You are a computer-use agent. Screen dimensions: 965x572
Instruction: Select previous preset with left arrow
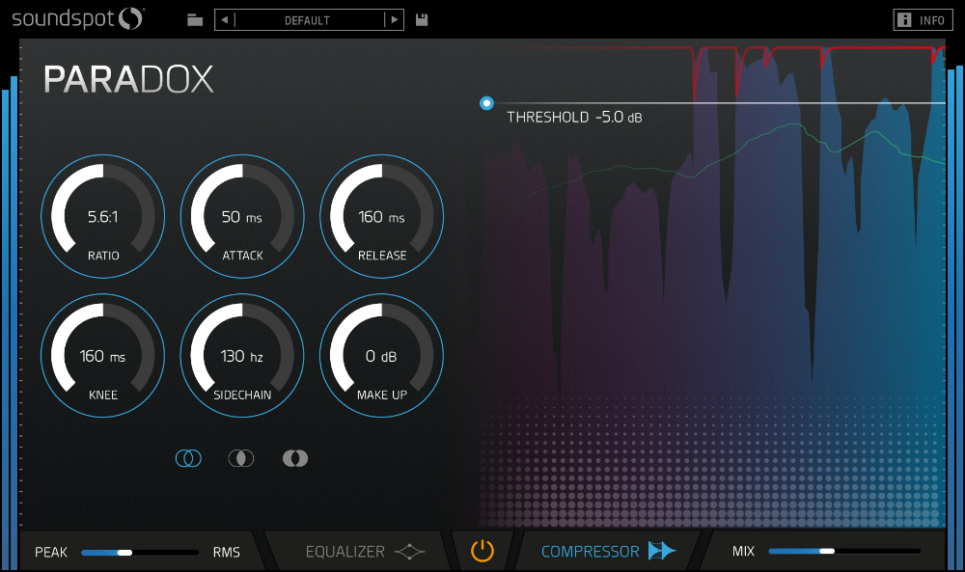click(x=224, y=20)
